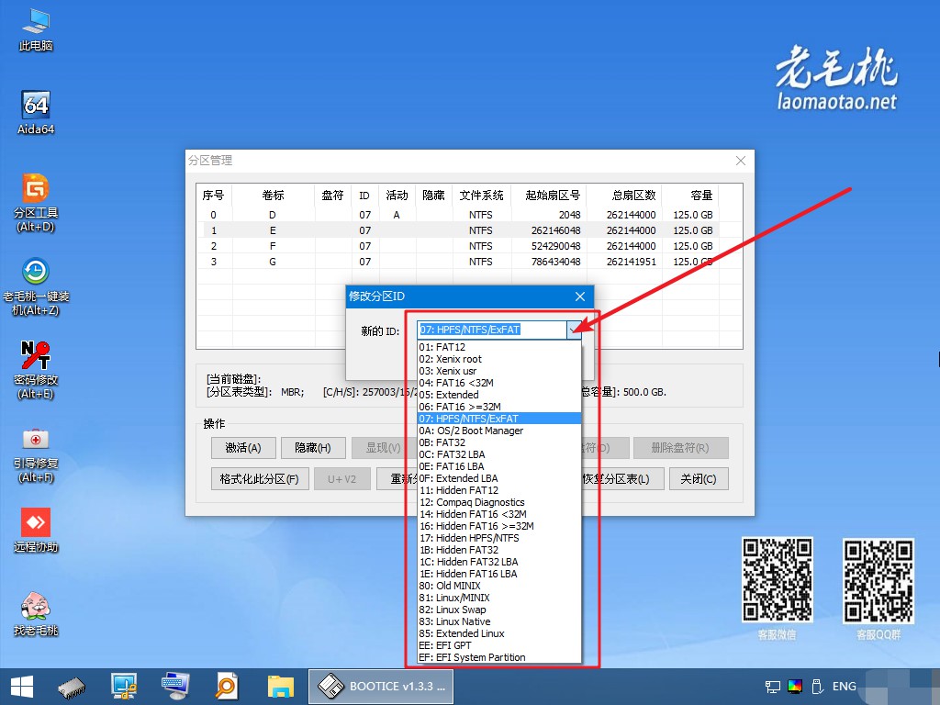Image resolution: width=940 pixels, height=705 pixels.
Task: Click the 激活(A) button
Action: point(243,448)
